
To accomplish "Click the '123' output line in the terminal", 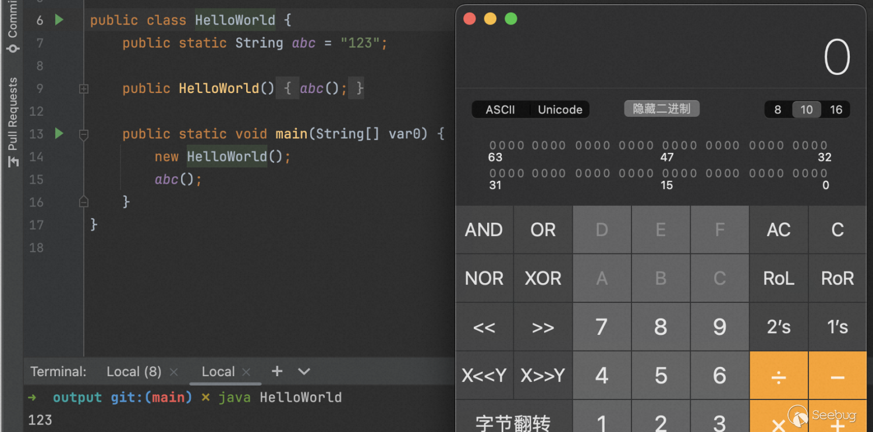I will point(40,420).
